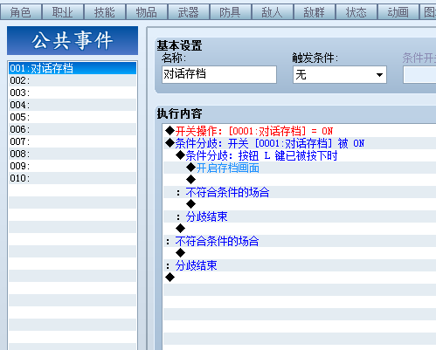
Task: Open the 敌群 tab
Action: (315, 12)
